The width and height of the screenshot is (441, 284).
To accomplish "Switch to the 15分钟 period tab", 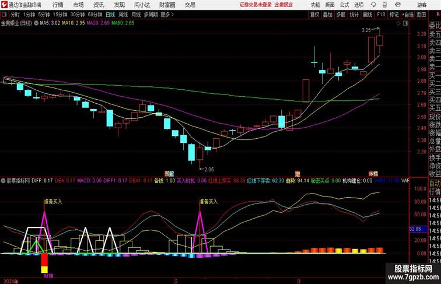I will tap(60, 15).
